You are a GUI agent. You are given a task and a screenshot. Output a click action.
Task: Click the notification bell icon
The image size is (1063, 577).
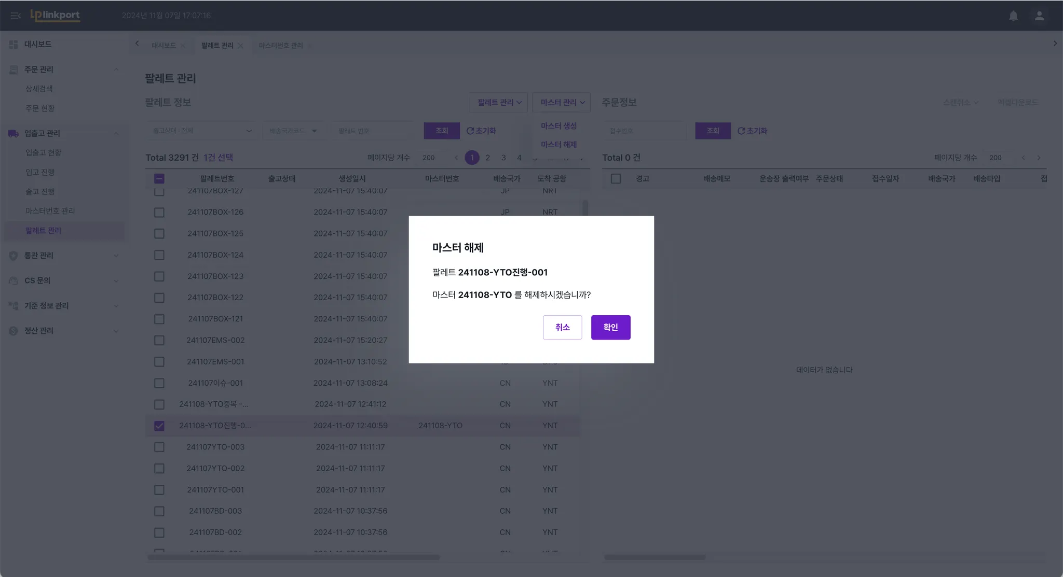coord(1013,16)
